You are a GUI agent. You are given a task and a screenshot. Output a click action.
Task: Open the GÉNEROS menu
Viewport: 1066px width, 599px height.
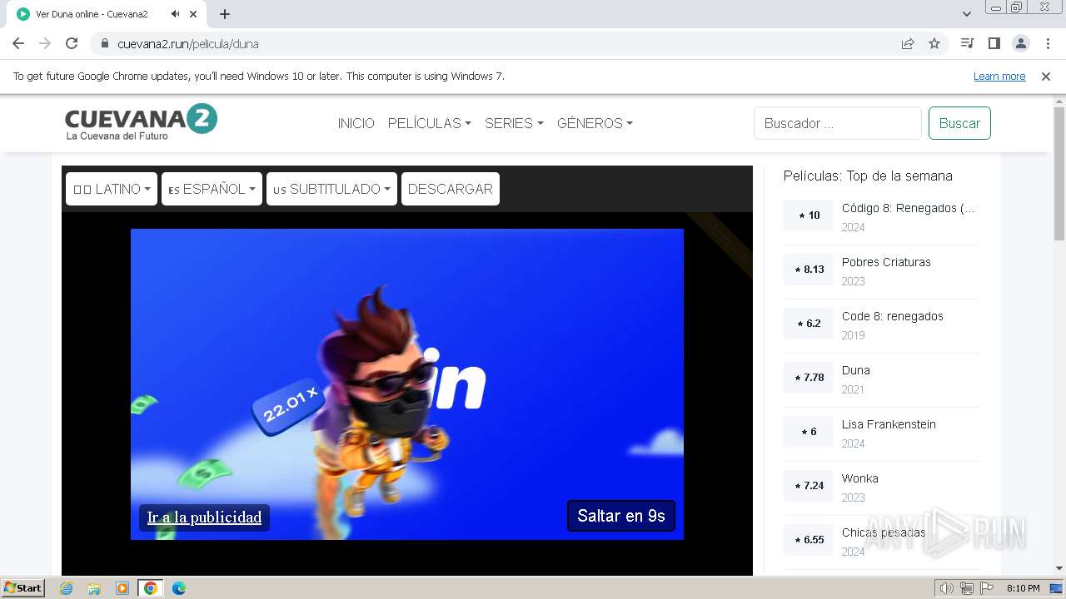(x=595, y=123)
